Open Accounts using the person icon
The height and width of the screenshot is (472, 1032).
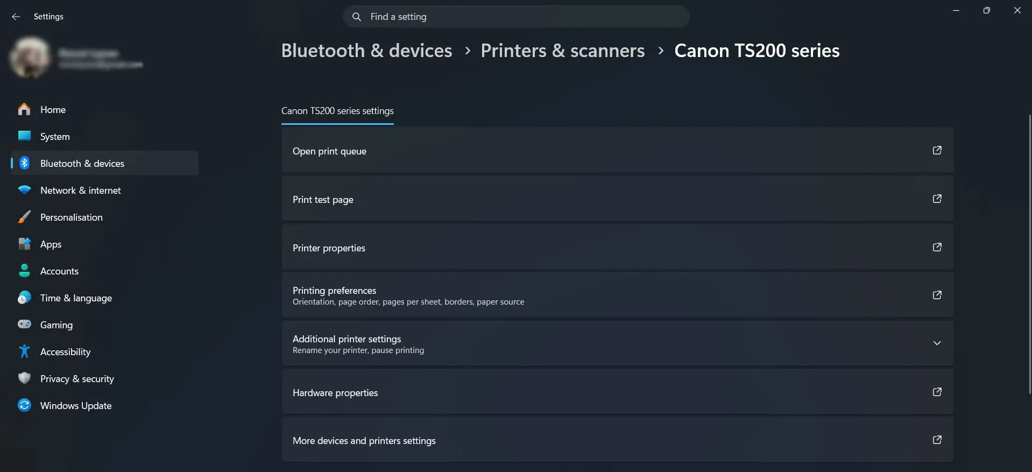tap(24, 271)
